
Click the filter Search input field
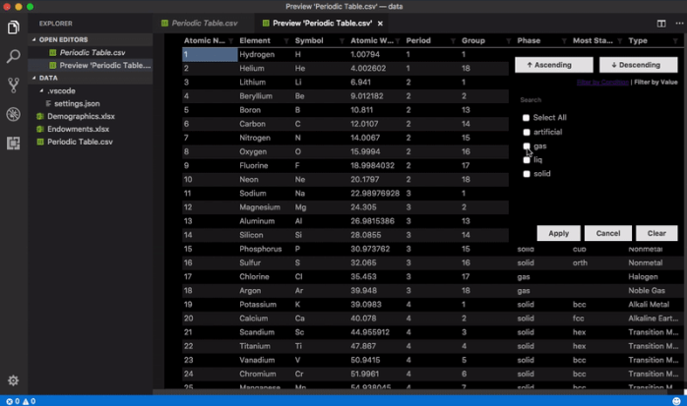tap(591, 100)
